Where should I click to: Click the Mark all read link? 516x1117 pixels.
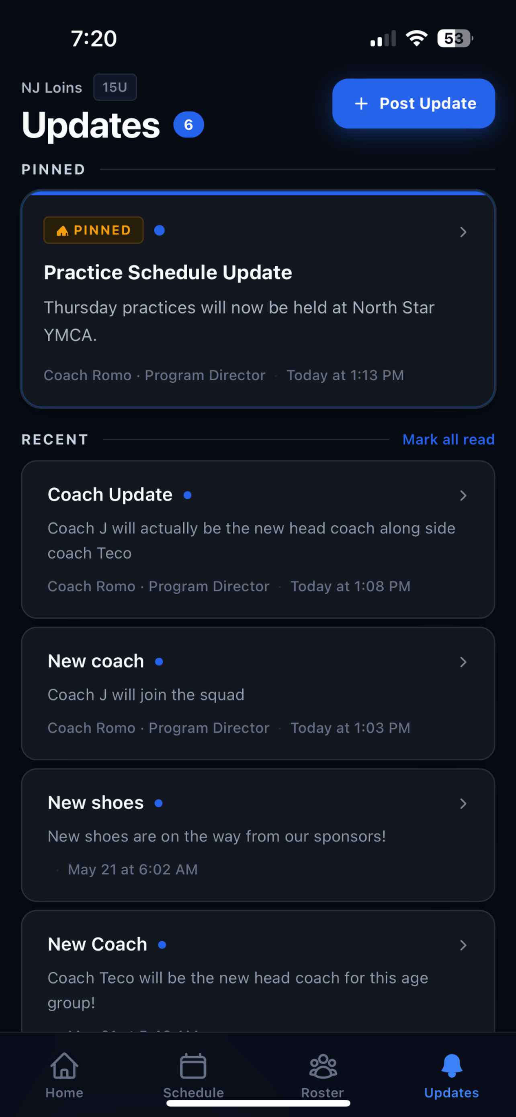pos(448,439)
